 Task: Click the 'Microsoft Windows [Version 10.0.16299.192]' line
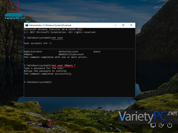53,29
